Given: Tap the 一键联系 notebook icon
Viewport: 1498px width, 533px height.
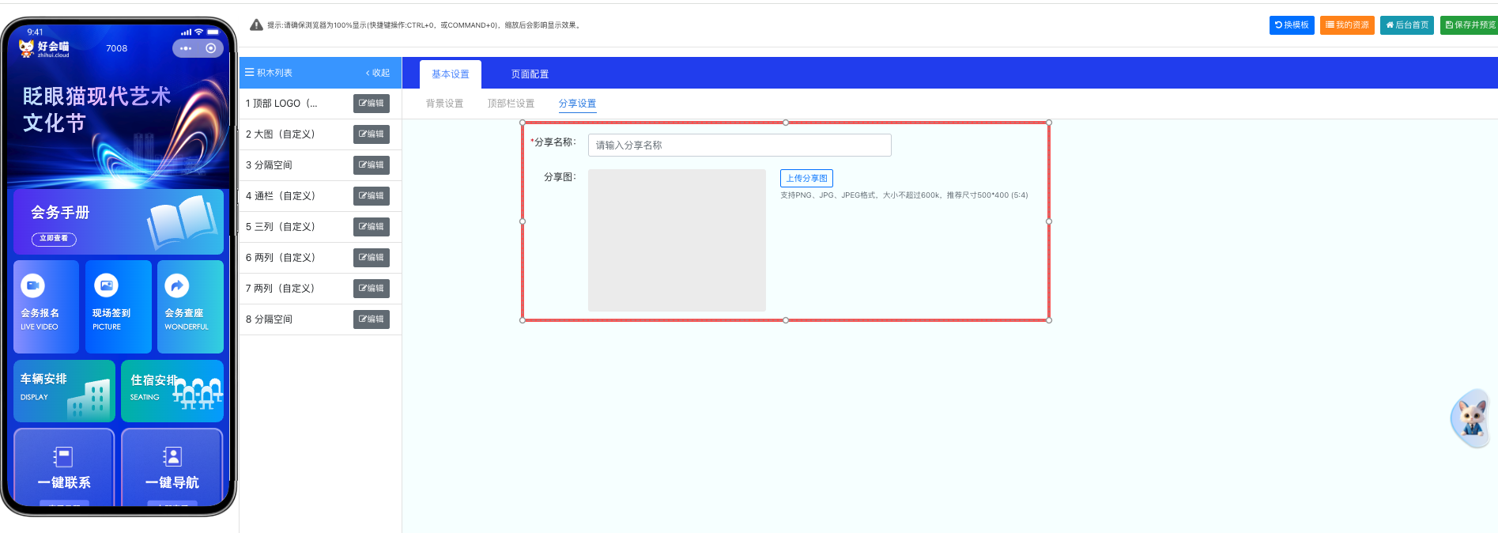Looking at the screenshot, I should (63, 457).
